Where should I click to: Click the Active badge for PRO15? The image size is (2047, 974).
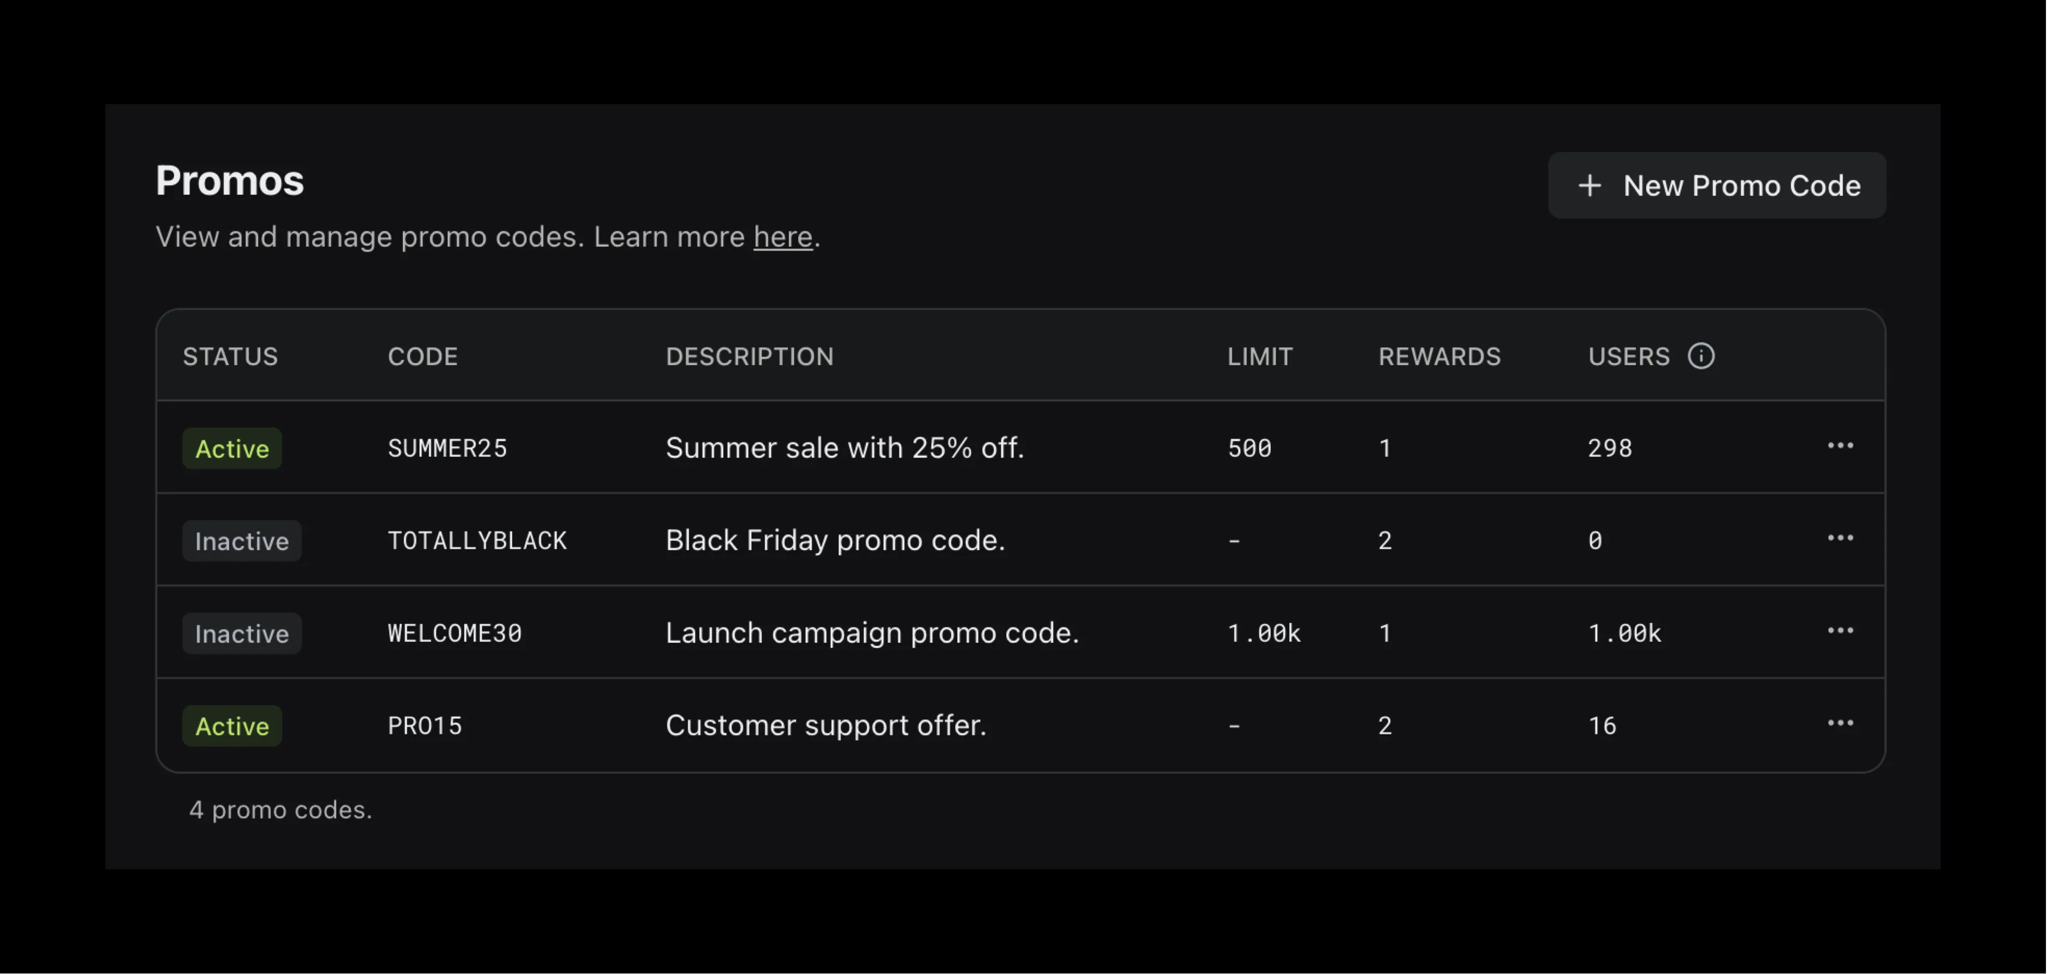(x=232, y=726)
